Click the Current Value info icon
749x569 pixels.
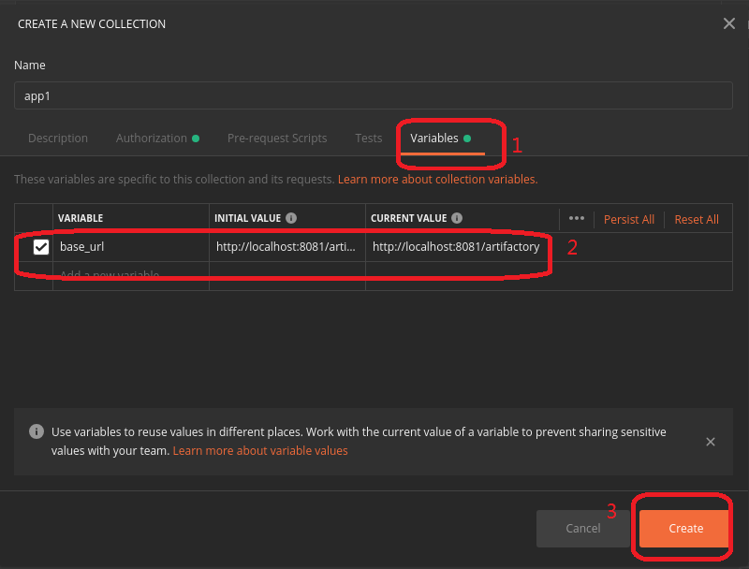[x=457, y=218]
